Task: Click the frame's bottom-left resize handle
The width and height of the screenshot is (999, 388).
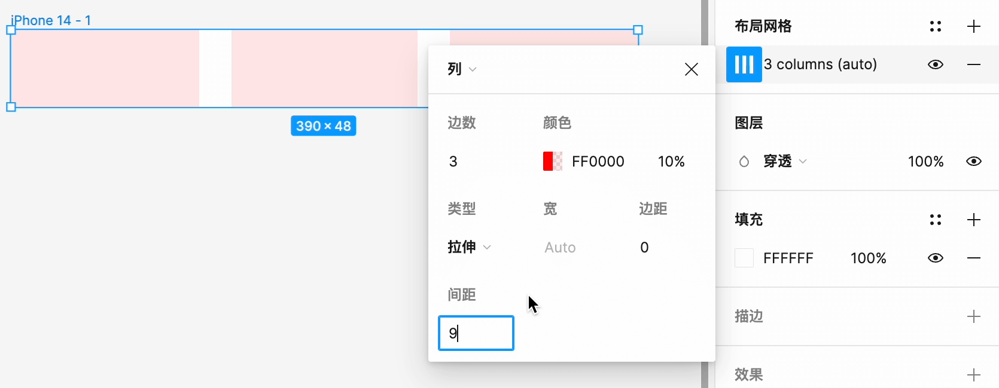Action: [x=11, y=107]
